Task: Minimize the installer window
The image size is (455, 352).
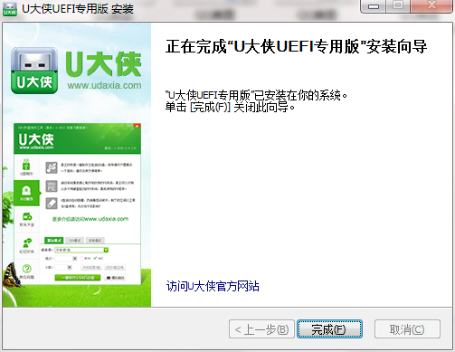Action: 374,6
